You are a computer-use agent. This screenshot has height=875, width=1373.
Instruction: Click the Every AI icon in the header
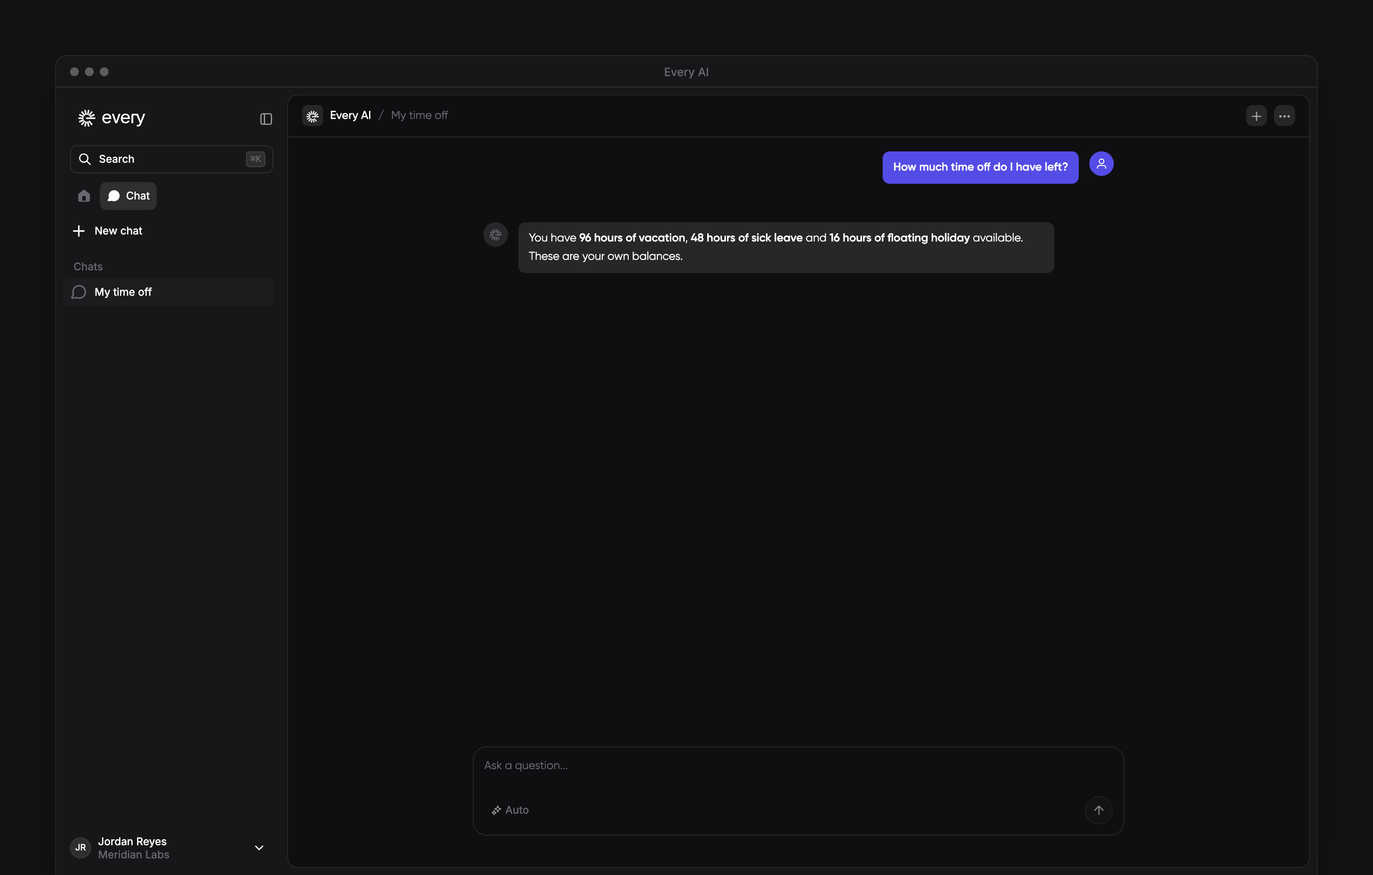[x=313, y=115]
